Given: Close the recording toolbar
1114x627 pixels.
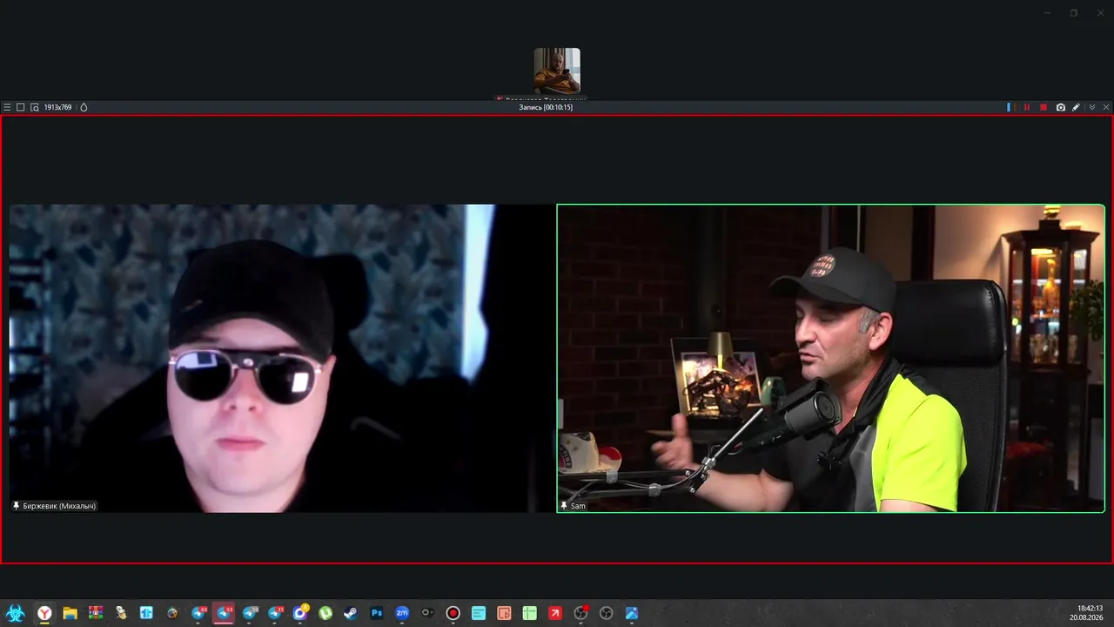Looking at the screenshot, I should point(1106,107).
